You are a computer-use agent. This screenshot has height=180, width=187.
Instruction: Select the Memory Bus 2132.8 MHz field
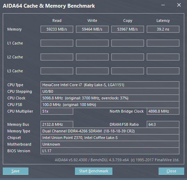[x=57, y=124]
